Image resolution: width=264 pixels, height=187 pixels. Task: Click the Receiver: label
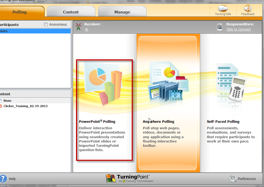tap(93, 24)
